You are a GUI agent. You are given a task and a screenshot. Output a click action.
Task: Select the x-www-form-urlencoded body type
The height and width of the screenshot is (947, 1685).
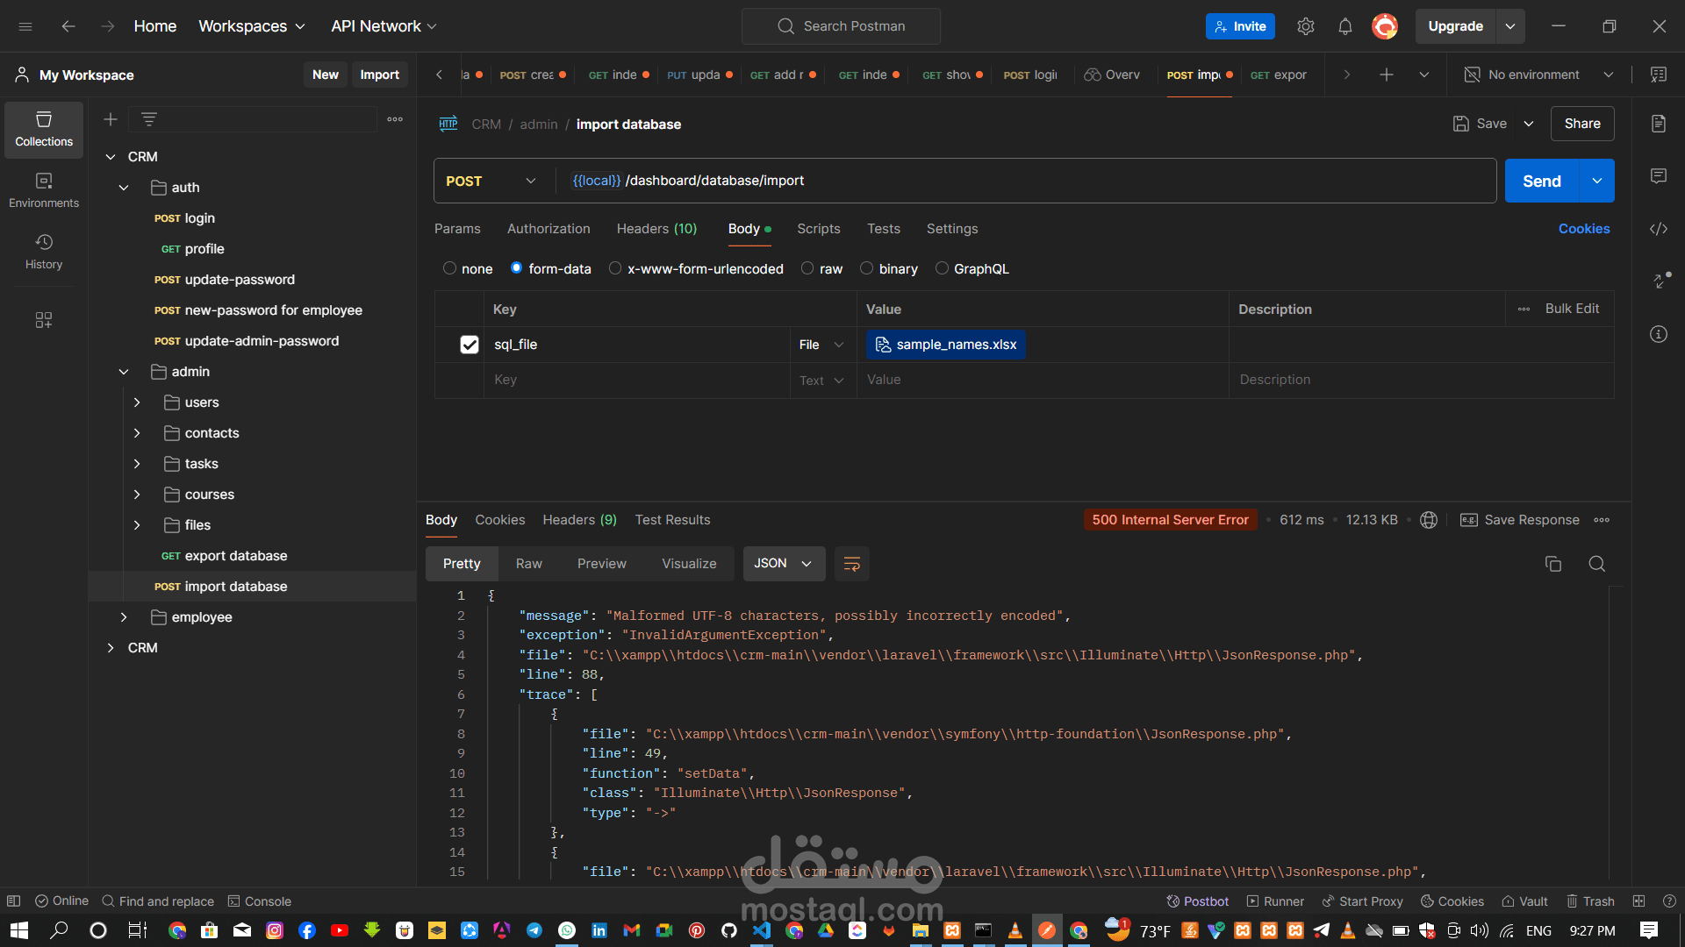615,268
